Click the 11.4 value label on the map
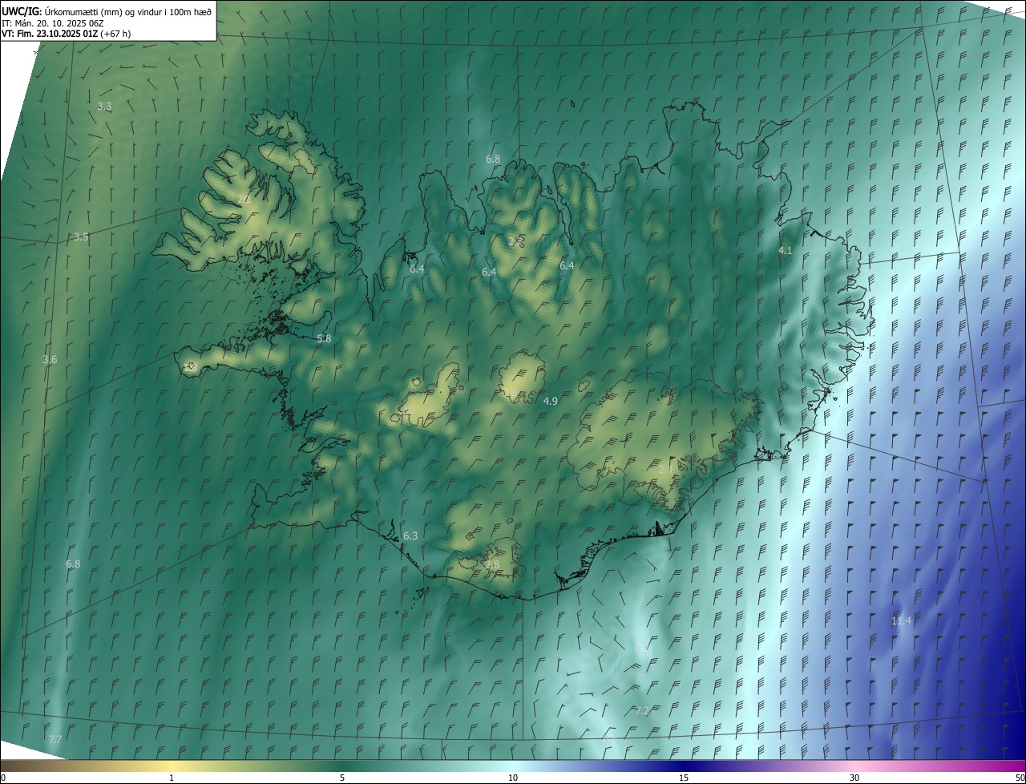 pyautogui.click(x=902, y=621)
